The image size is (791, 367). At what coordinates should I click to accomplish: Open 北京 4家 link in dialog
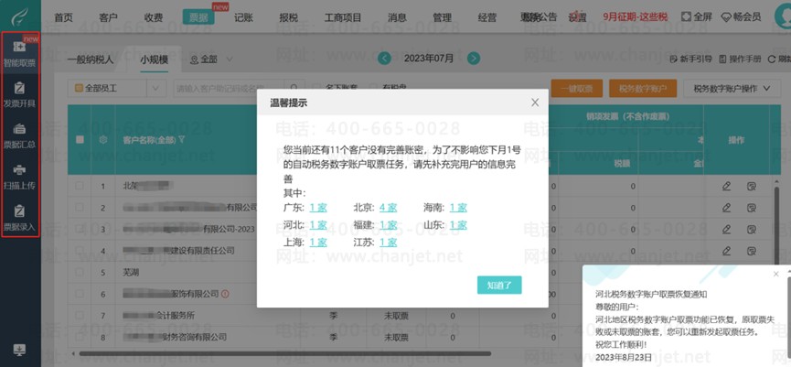pos(389,208)
